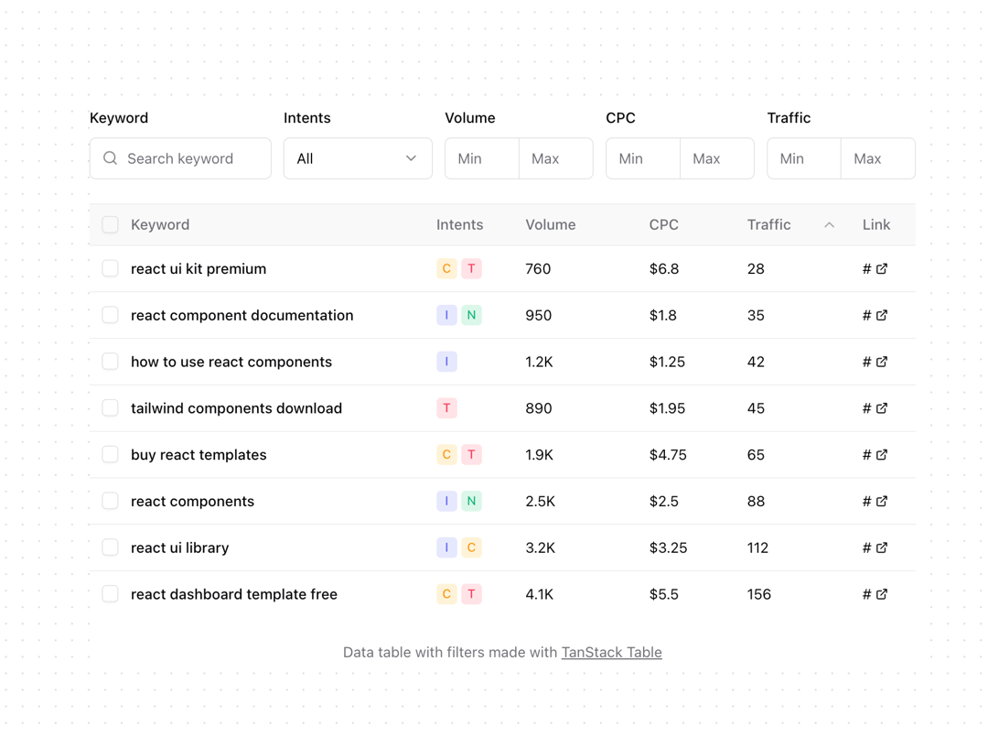Click the N intent badge on react component documentation
The image size is (988, 737).
point(471,315)
